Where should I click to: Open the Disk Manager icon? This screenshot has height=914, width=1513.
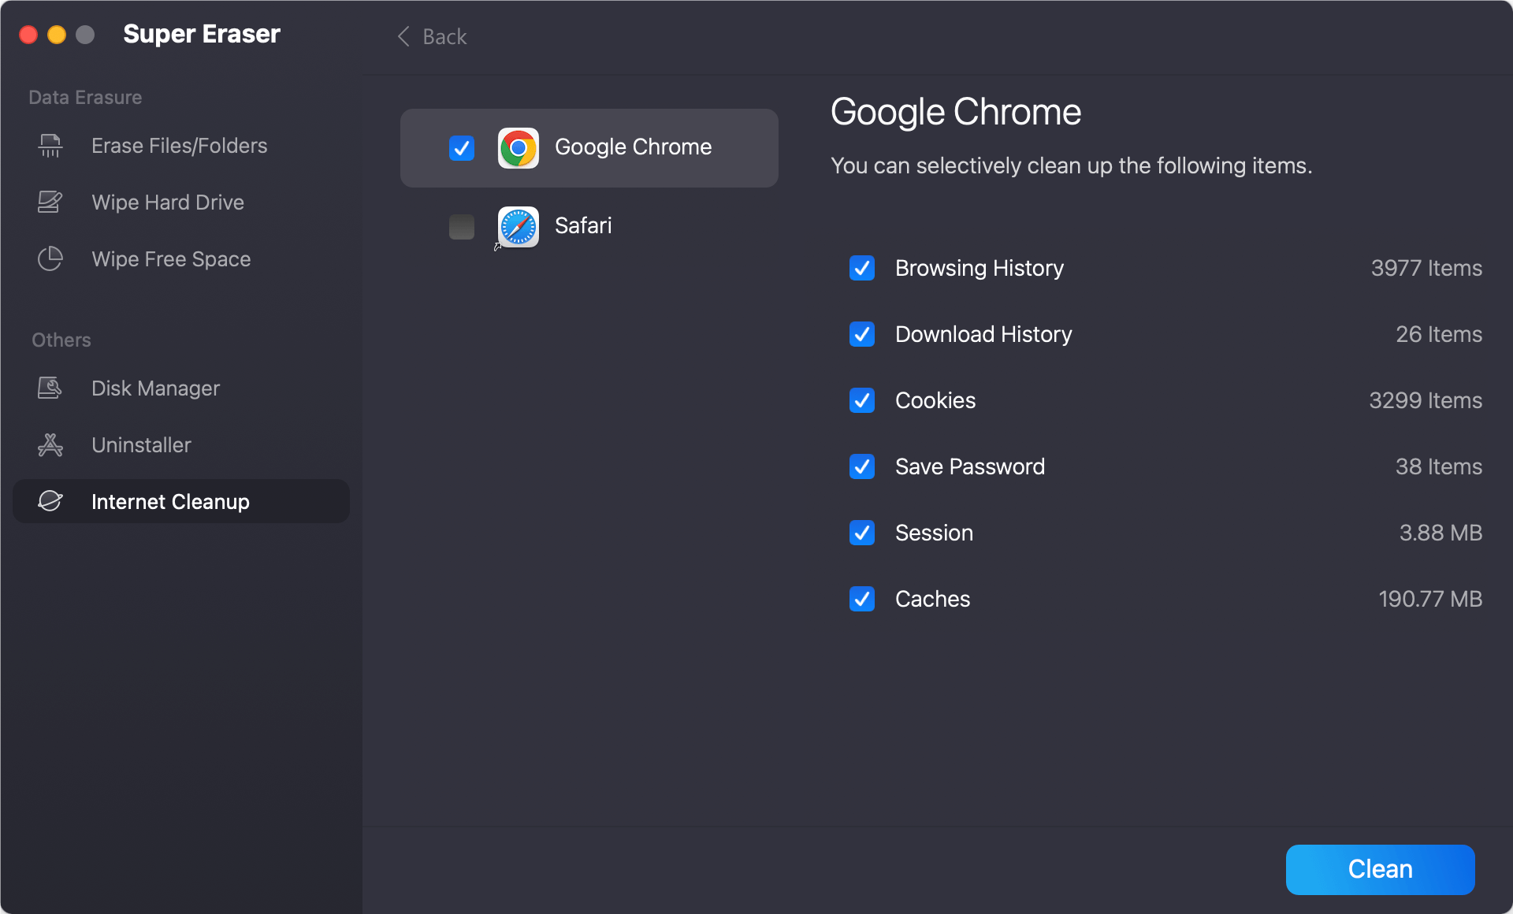point(49,388)
